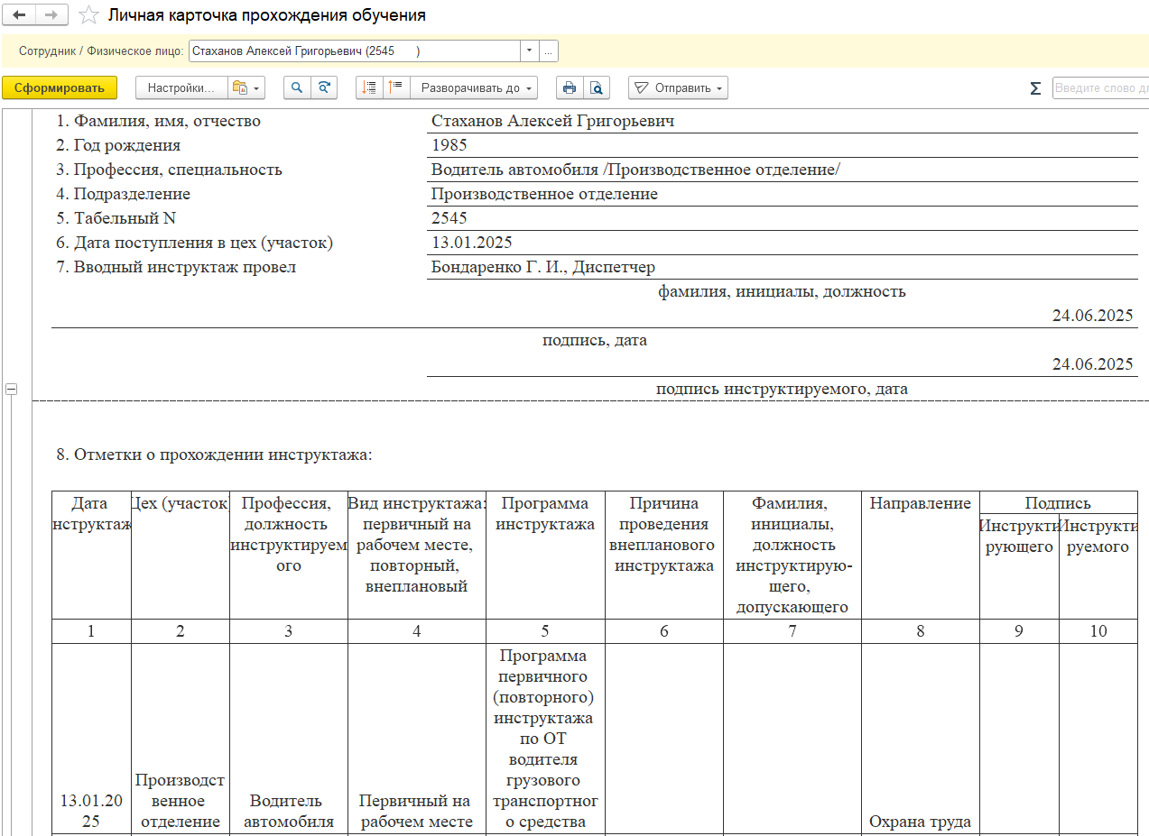The image size is (1149, 836).
Task: Collapse the report group with minus box
Action: (12, 389)
